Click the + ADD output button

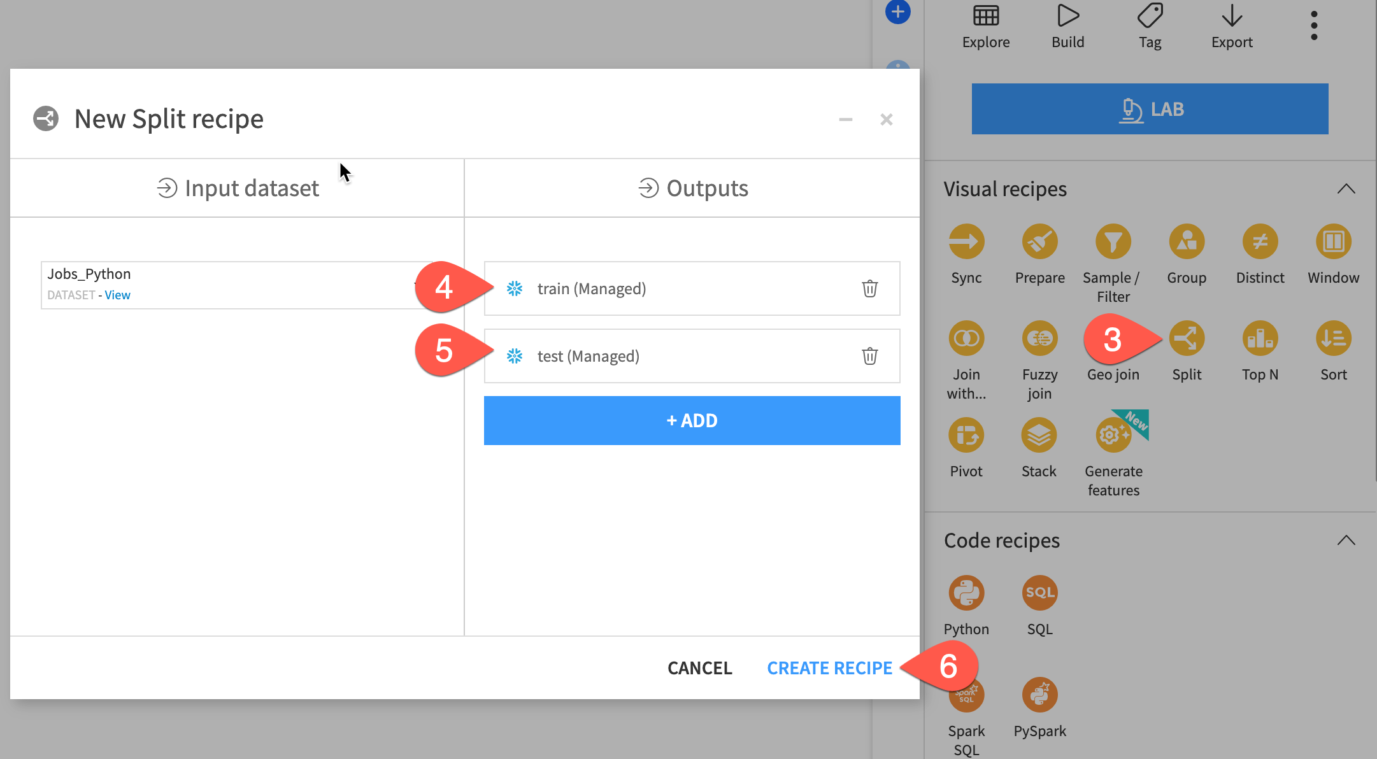click(692, 420)
